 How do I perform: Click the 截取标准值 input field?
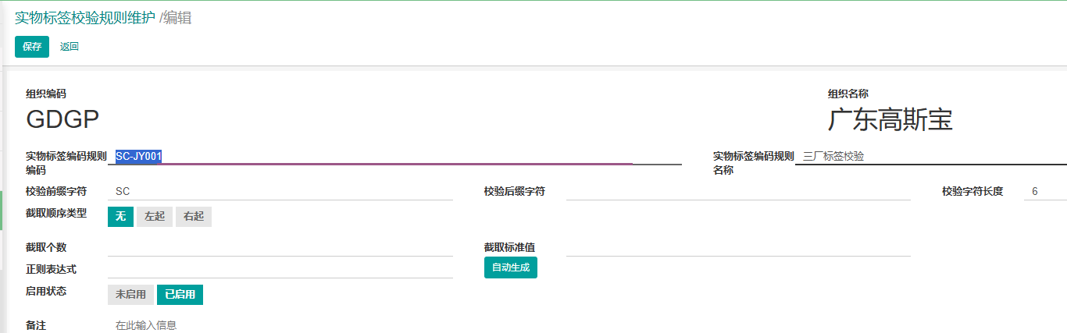coord(737,247)
